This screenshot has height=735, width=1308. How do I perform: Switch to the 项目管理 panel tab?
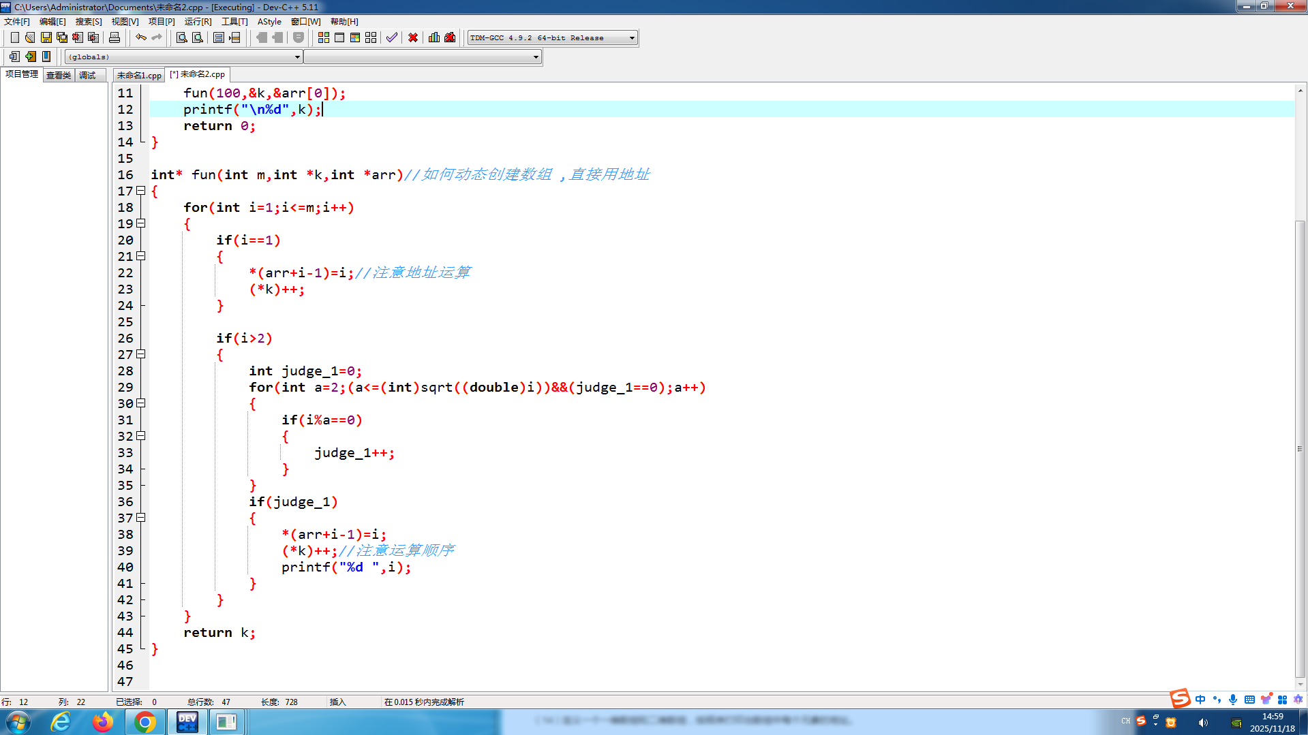22,74
